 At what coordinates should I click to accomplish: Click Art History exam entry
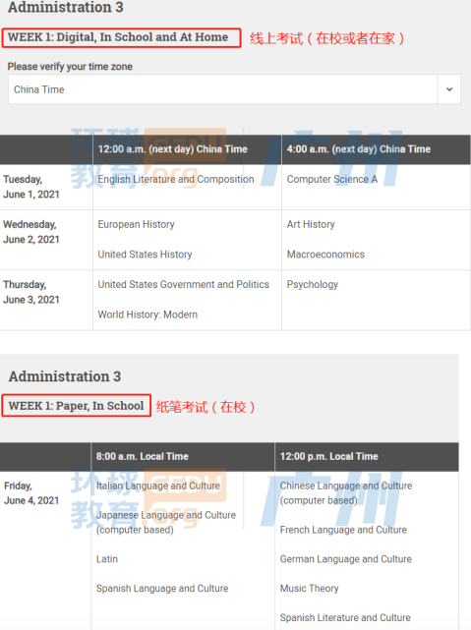[311, 224]
